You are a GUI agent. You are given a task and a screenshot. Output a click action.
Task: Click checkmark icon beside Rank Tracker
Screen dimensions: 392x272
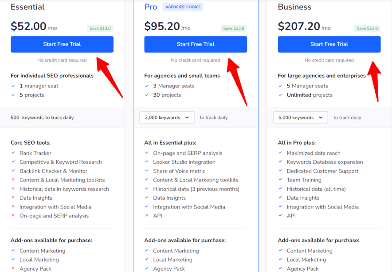(x=13, y=153)
